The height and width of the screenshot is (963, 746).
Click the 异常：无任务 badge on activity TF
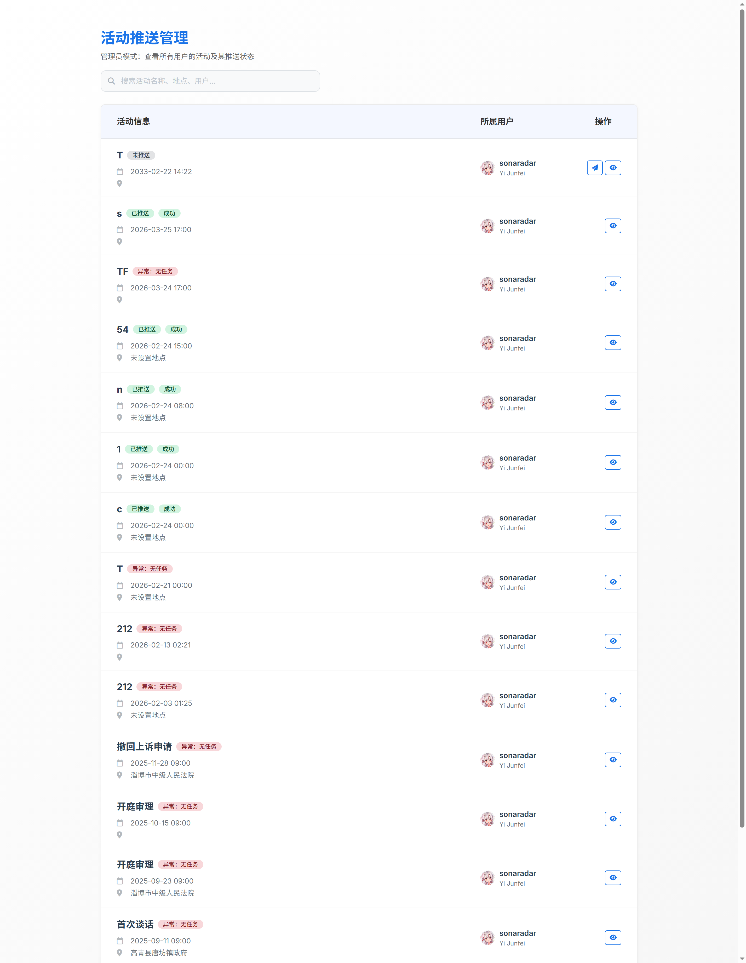tap(155, 271)
